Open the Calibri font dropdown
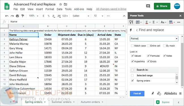184x106 pixels. pyautogui.click(x=81, y=16)
